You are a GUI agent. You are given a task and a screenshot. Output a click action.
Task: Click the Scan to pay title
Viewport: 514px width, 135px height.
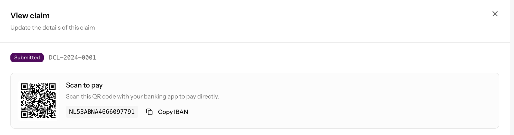tap(84, 85)
